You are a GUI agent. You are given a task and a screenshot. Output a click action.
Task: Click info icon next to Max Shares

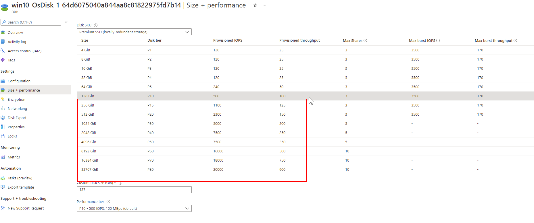365,40
